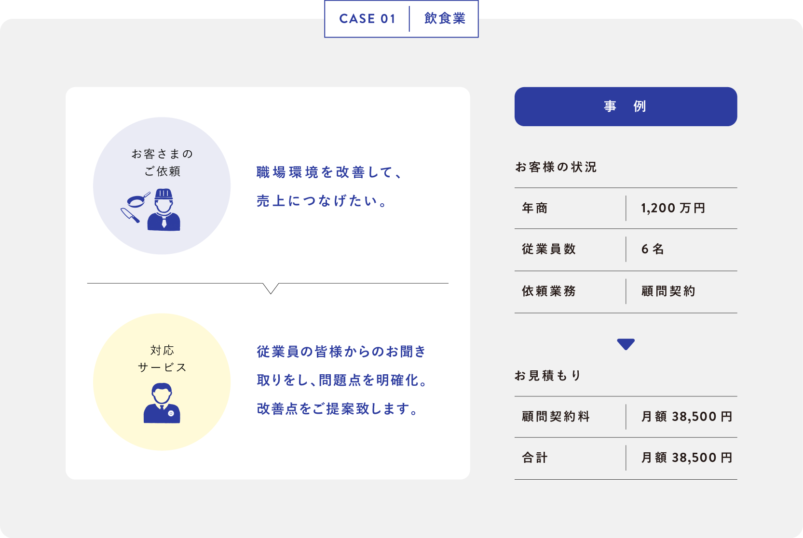Click the badge on the consultant's jacket
803x538 pixels.
(x=171, y=413)
